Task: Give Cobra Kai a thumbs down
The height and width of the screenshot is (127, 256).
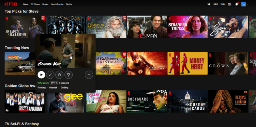Action: coord(69,75)
